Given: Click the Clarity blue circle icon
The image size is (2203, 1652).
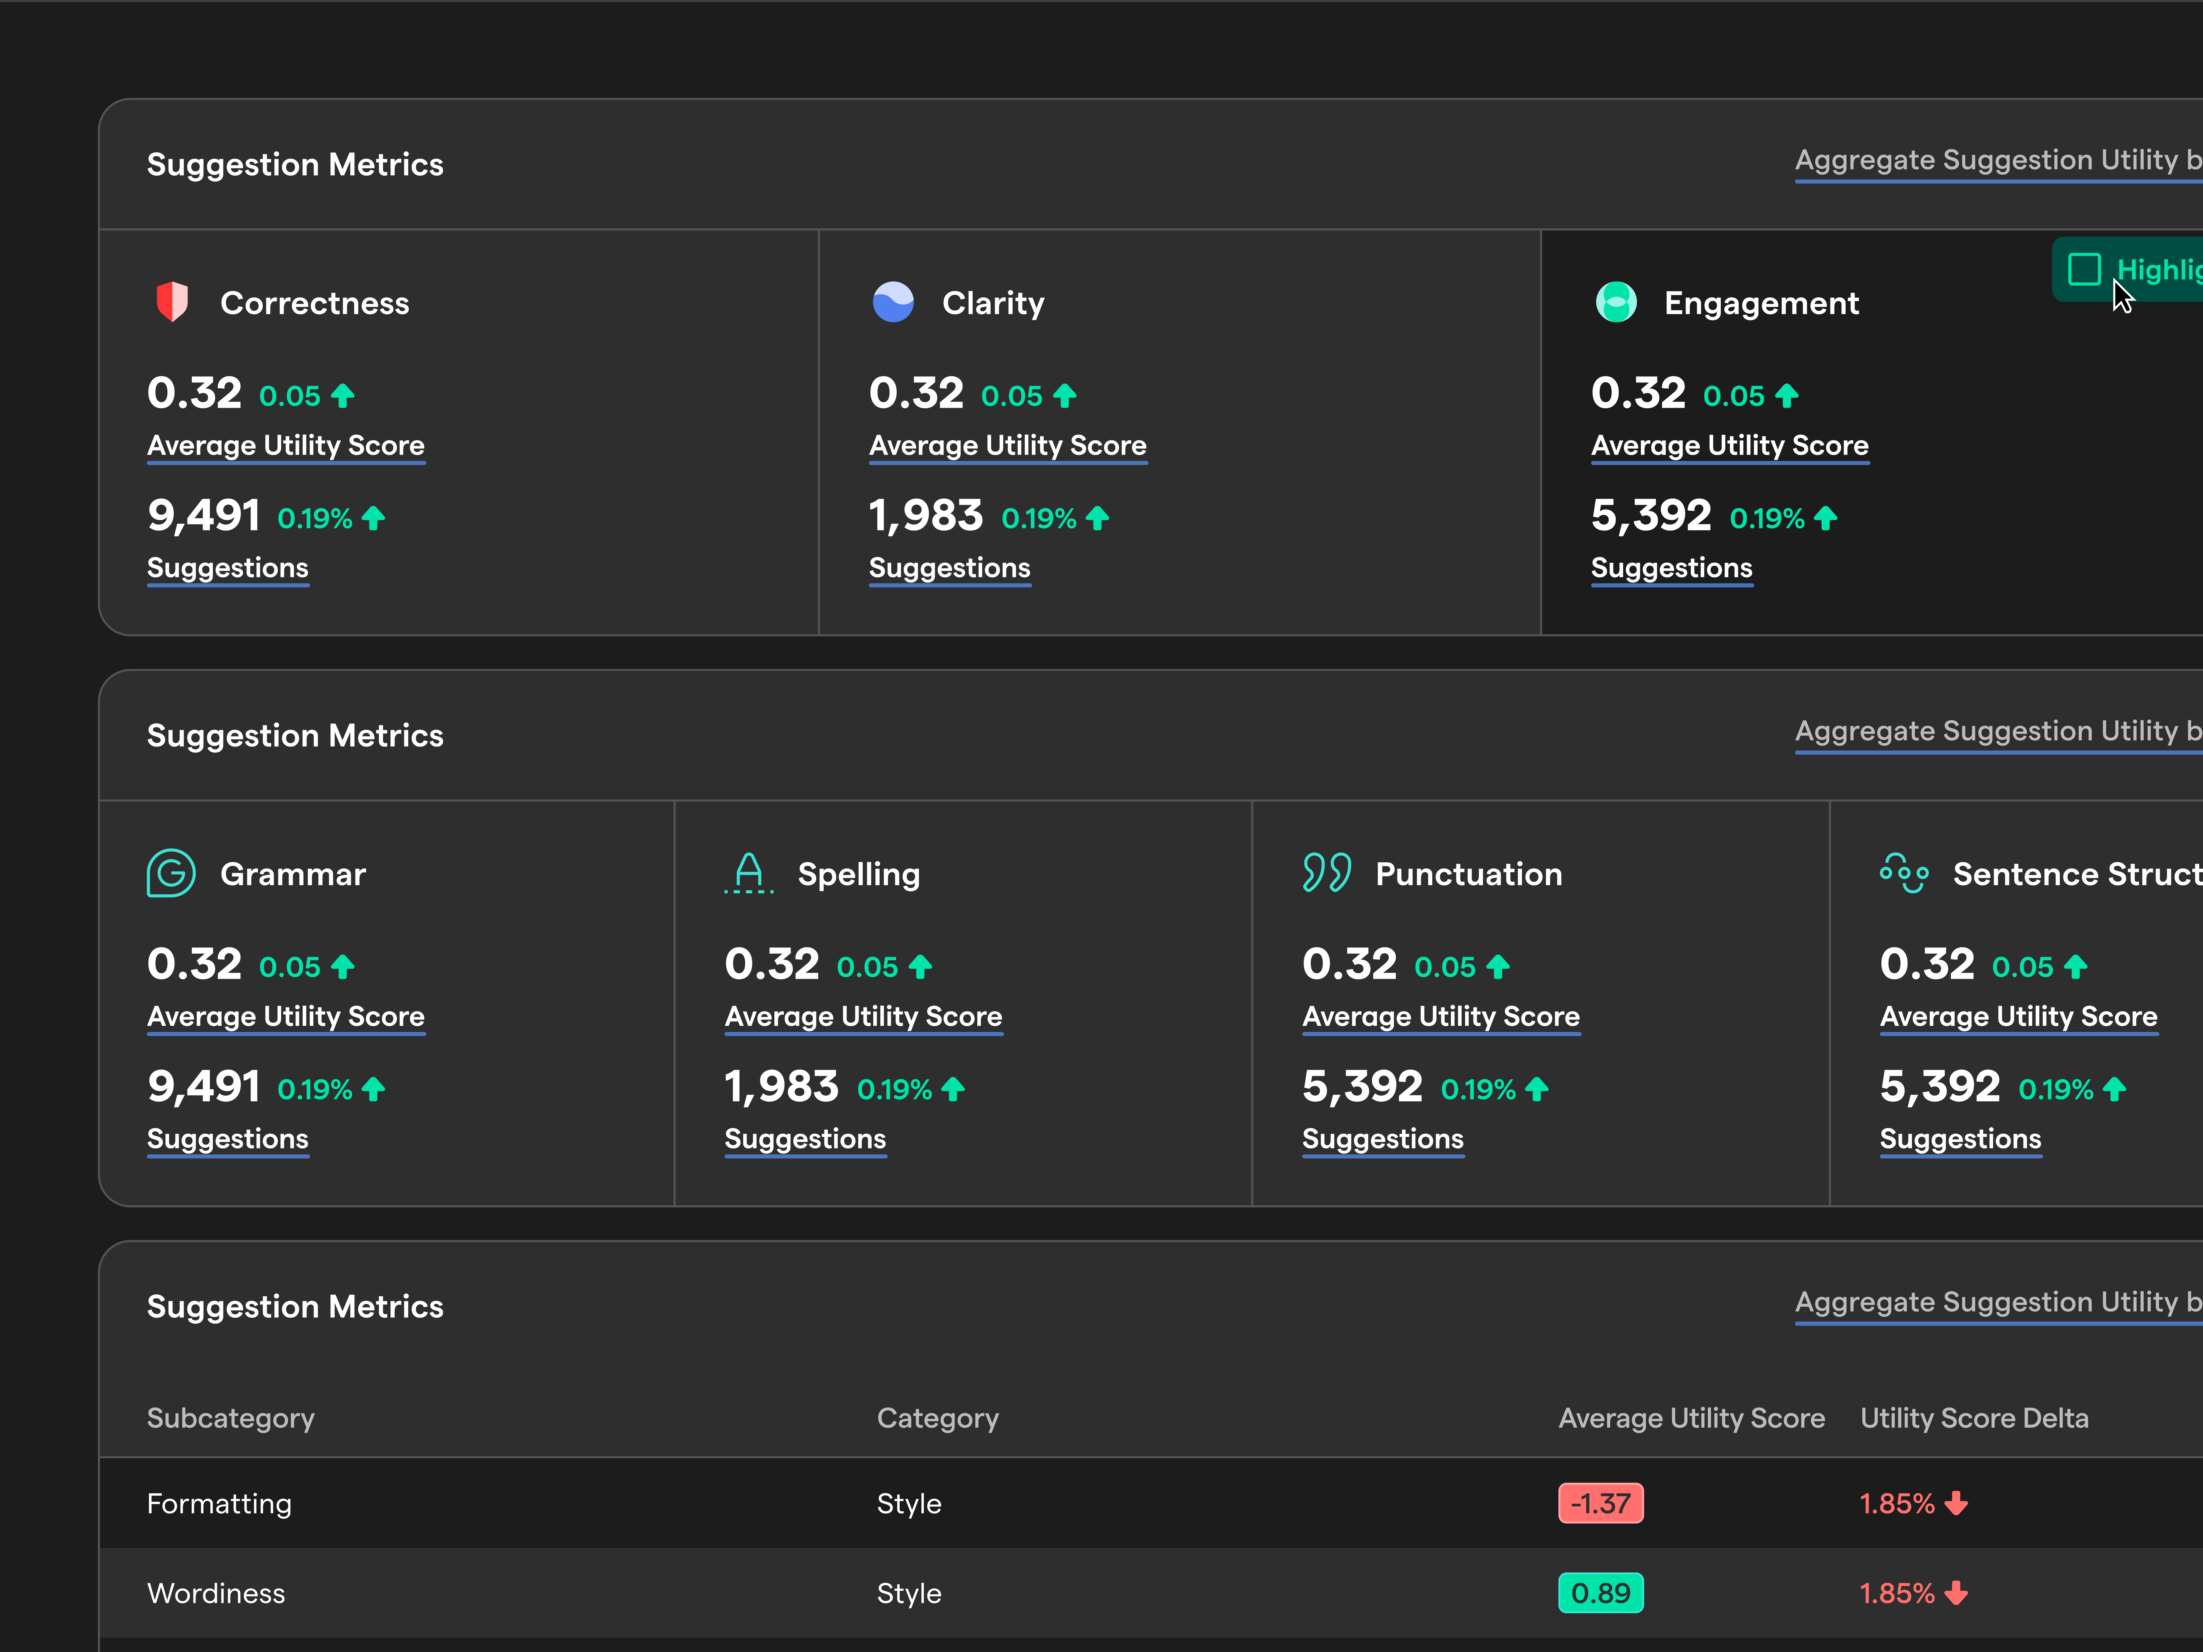Looking at the screenshot, I should [x=893, y=302].
